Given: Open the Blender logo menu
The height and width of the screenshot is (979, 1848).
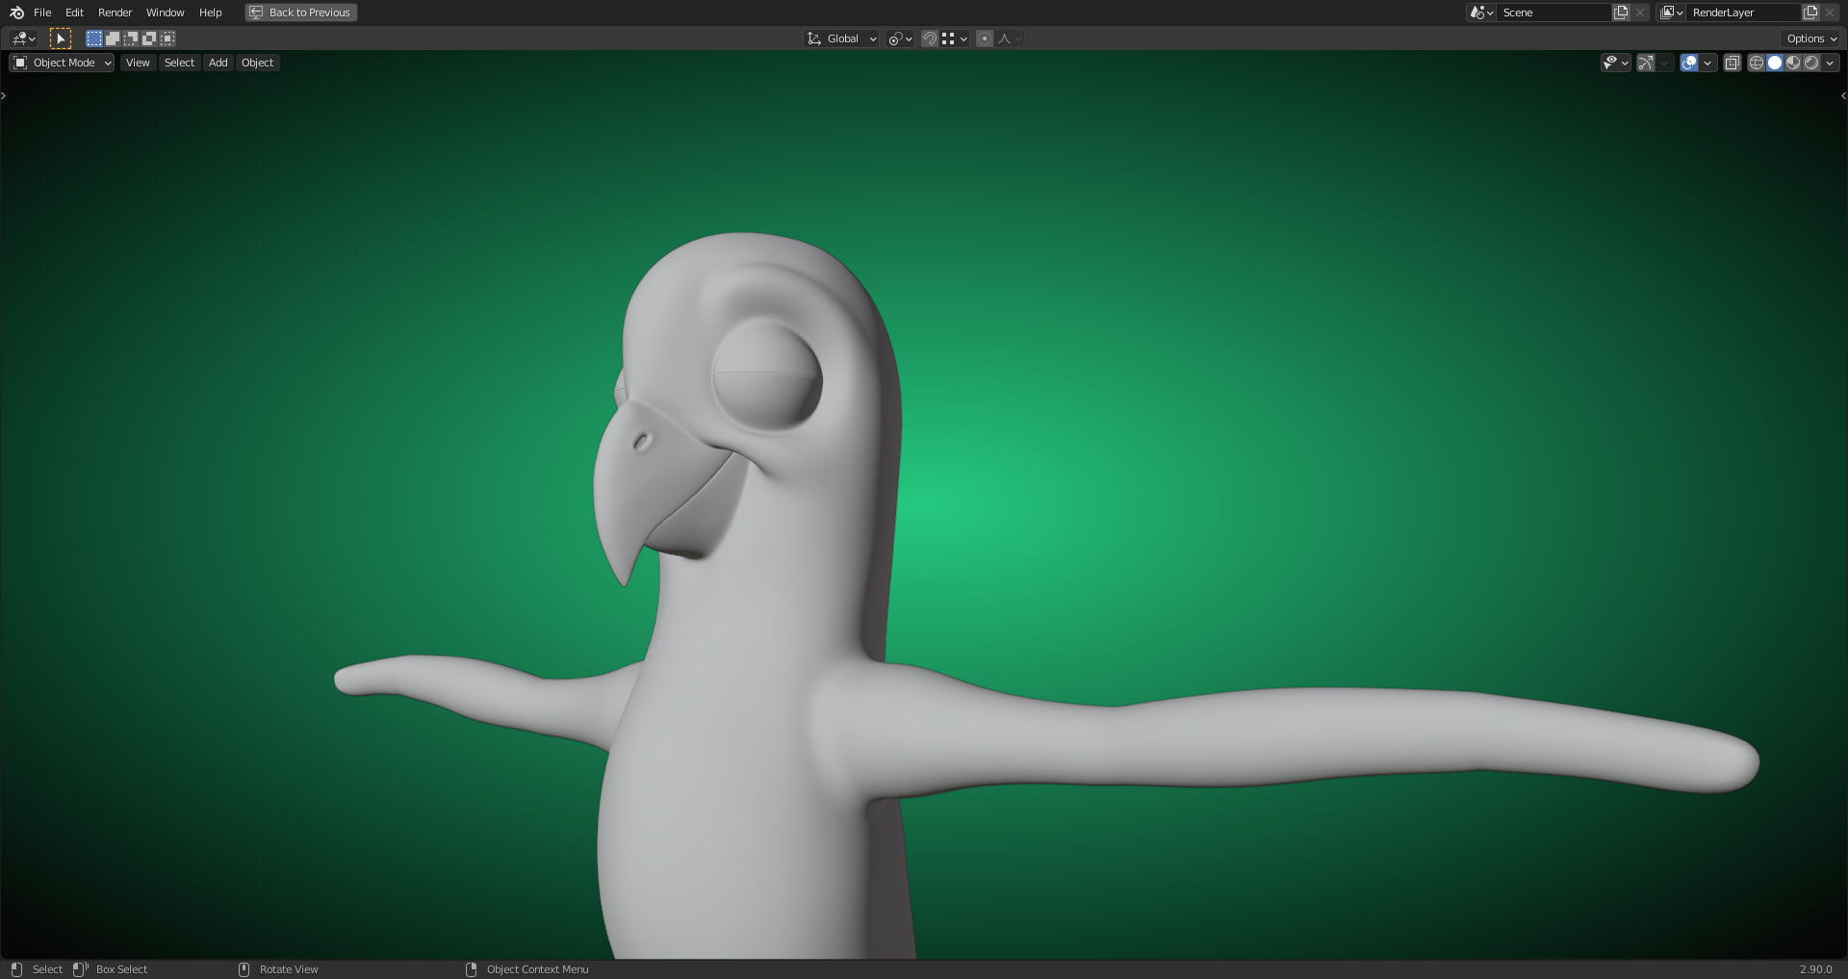Looking at the screenshot, I should click(16, 13).
